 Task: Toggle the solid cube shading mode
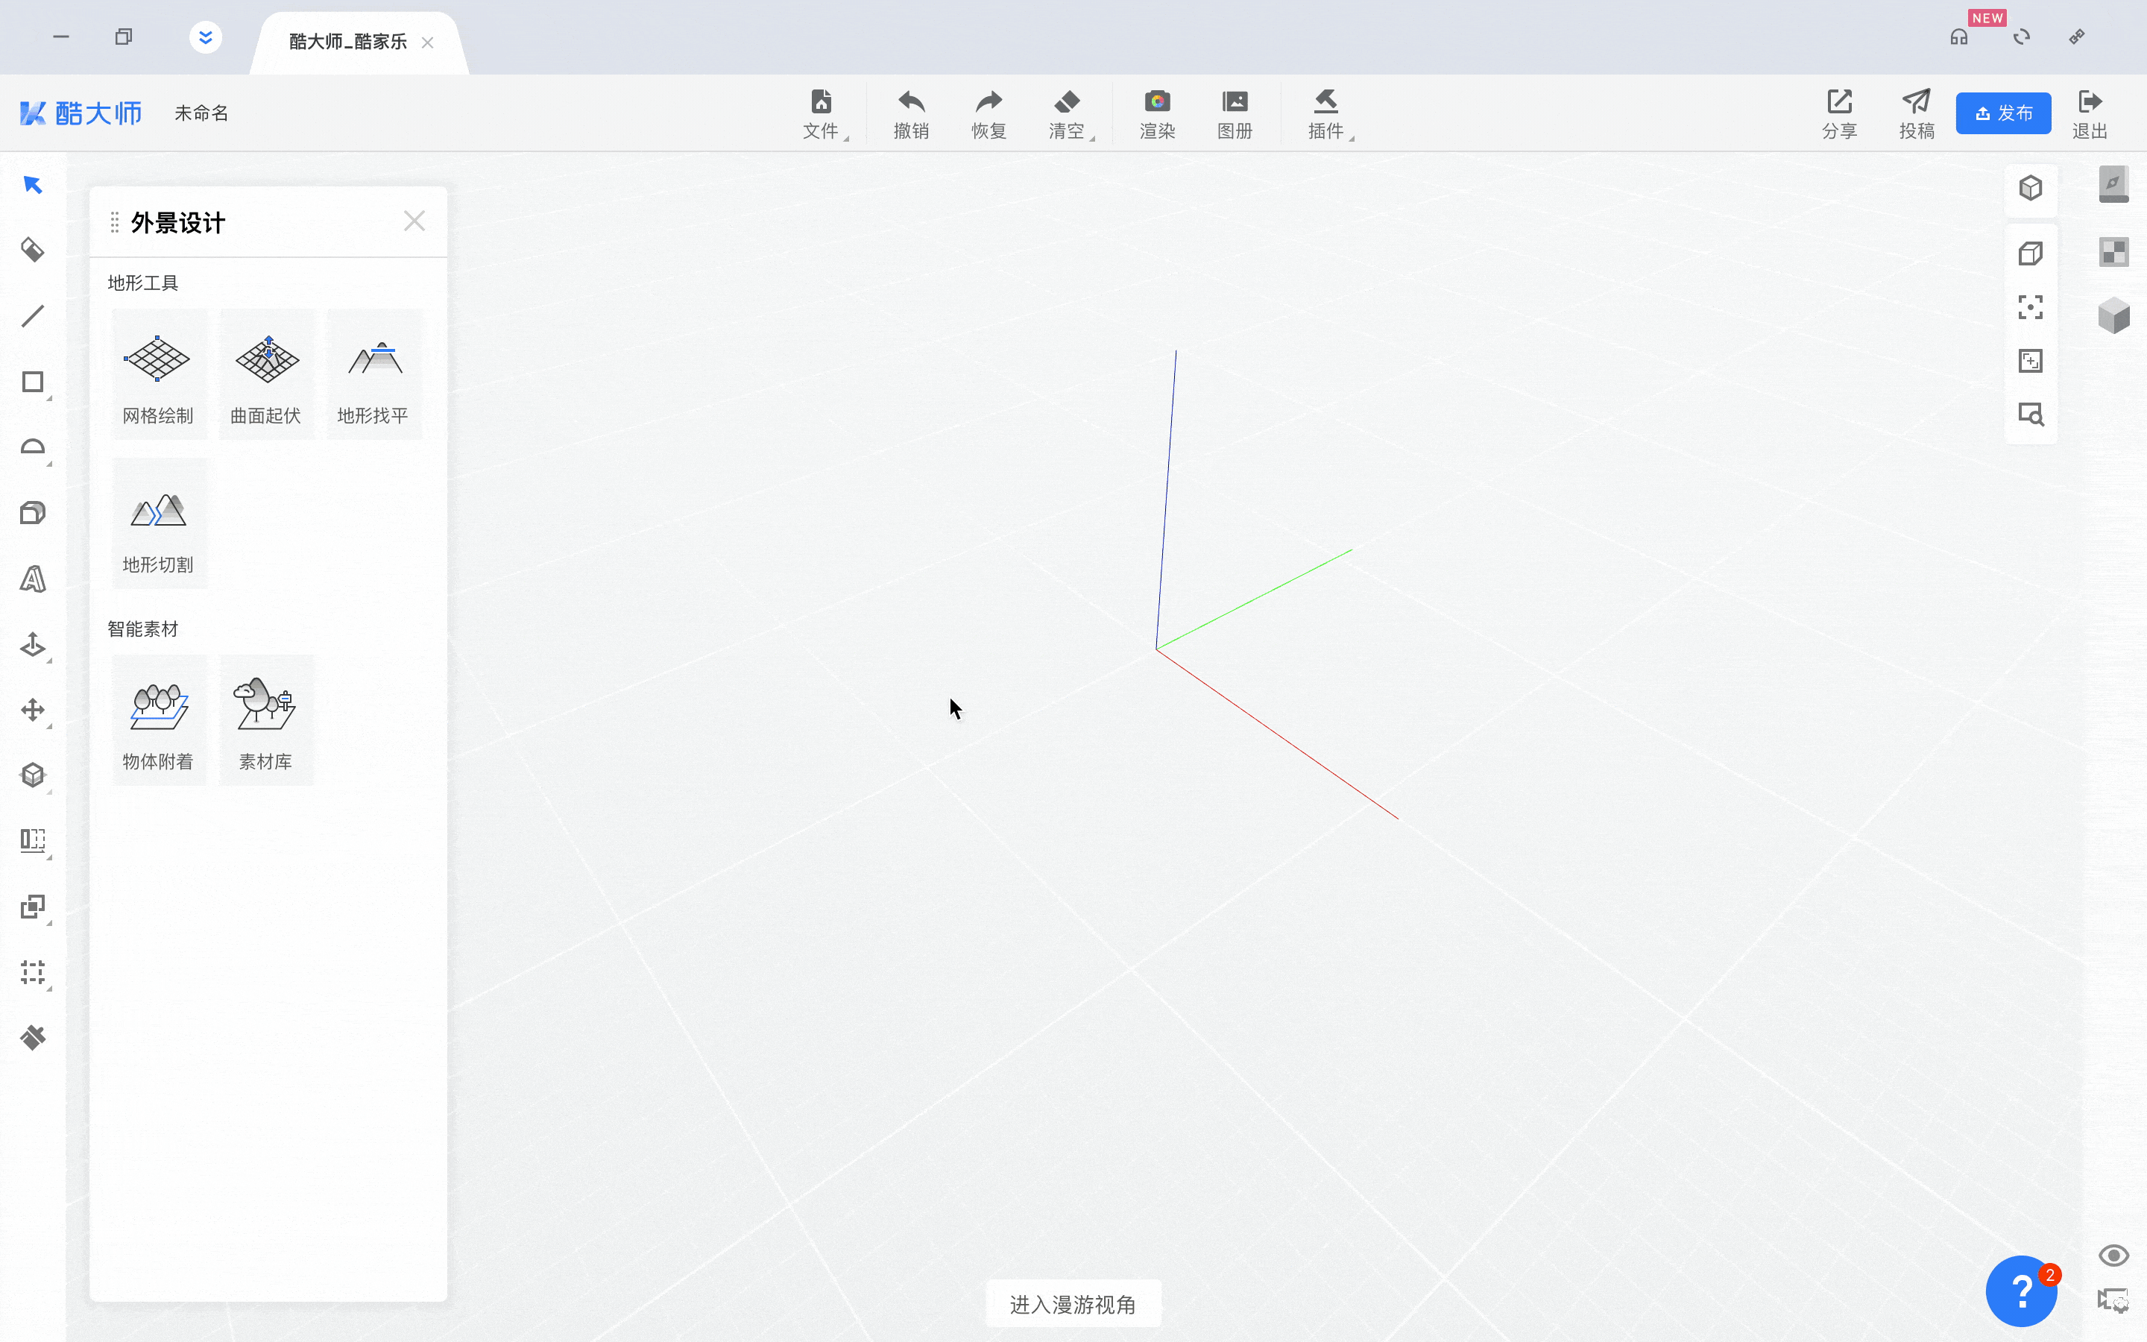coord(2113,316)
